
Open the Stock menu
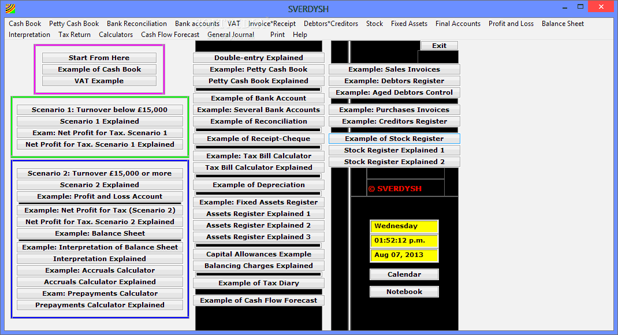[x=374, y=24]
